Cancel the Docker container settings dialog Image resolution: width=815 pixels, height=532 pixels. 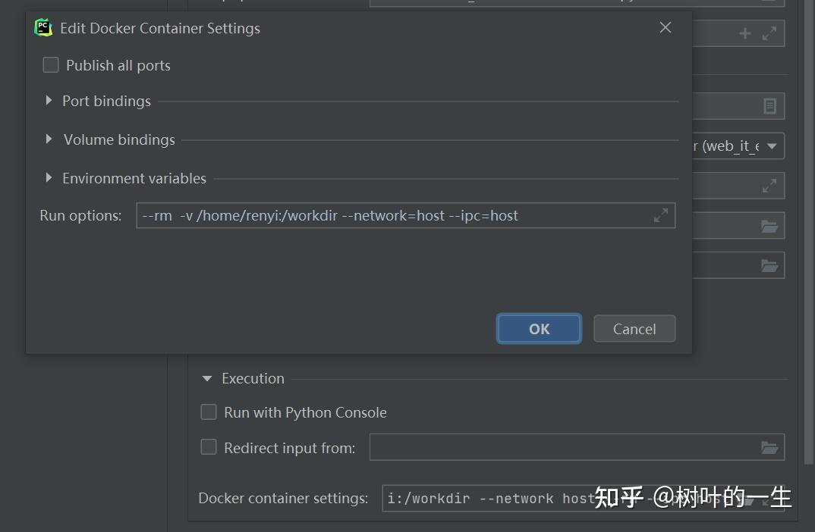pyautogui.click(x=634, y=329)
